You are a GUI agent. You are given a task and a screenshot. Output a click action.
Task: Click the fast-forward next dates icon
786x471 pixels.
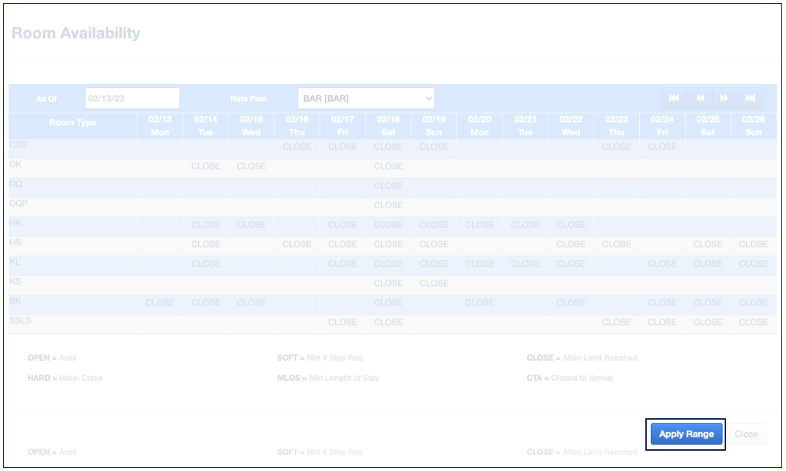(x=725, y=98)
